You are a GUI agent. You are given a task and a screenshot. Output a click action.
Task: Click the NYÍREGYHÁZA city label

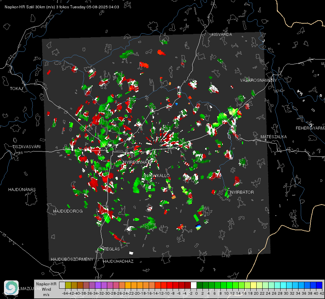coord(138,162)
